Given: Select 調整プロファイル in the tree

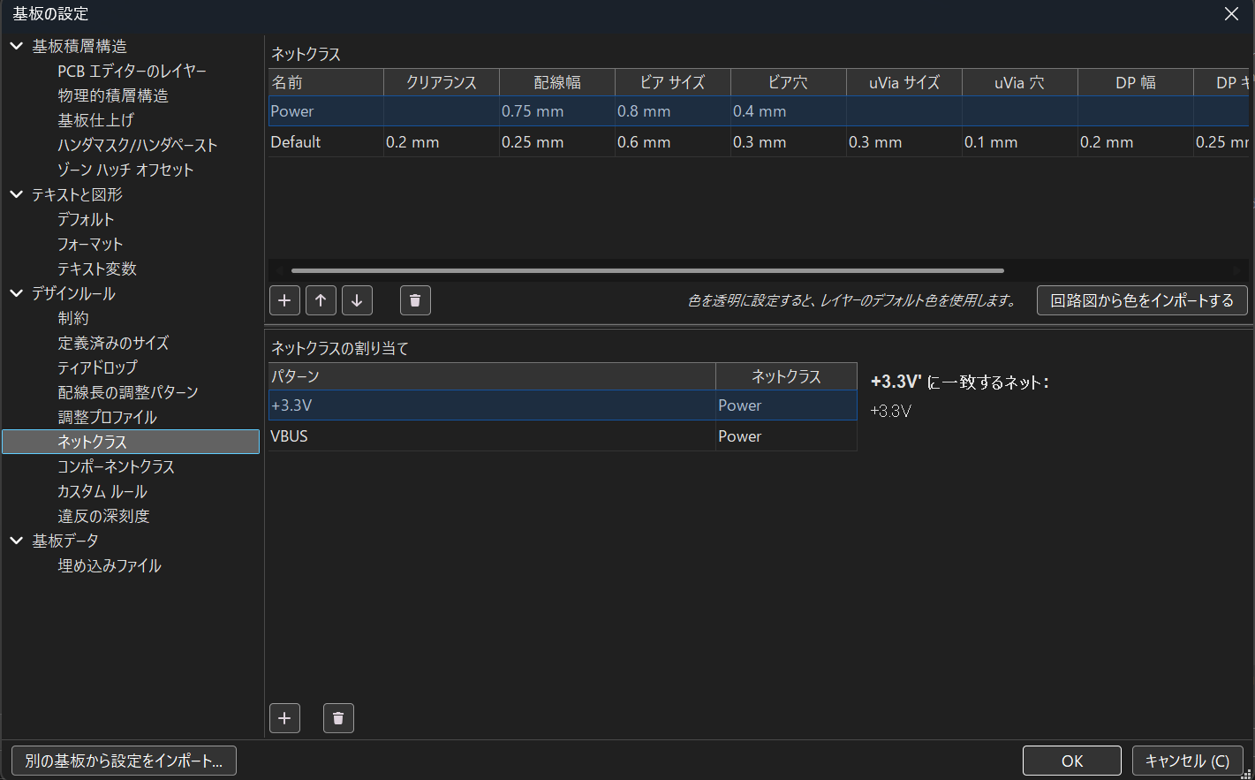Looking at the screenshot, I should pos(107,417).
